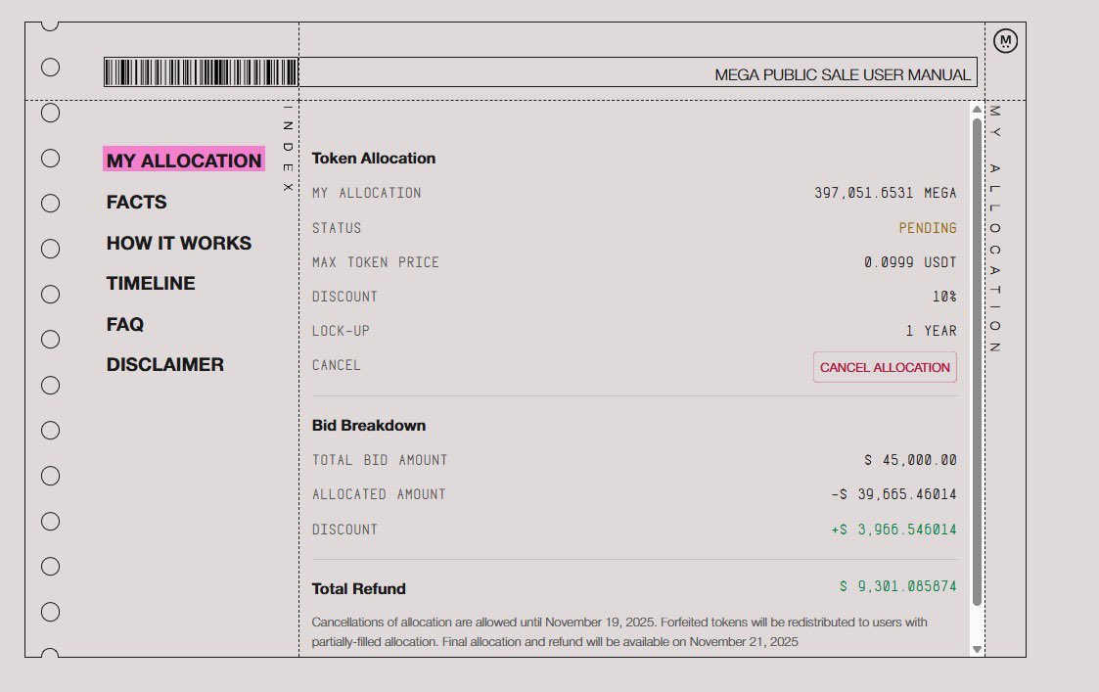Show the DISCLAIMER section

(165, 364)
